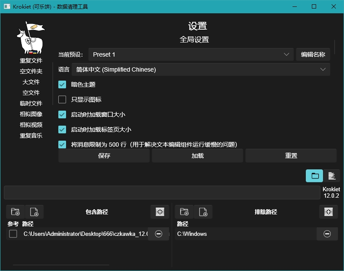
Task: Open 相似视频 tool tab
Action: 31,125
